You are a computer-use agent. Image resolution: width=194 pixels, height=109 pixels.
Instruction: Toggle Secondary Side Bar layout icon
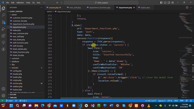(169, 3)
